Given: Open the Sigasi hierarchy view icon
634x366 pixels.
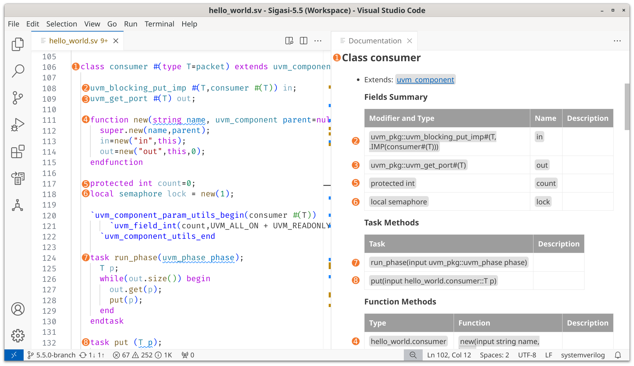Looking at the screenshot, I should pyautogui.click(x=18, y=205).
